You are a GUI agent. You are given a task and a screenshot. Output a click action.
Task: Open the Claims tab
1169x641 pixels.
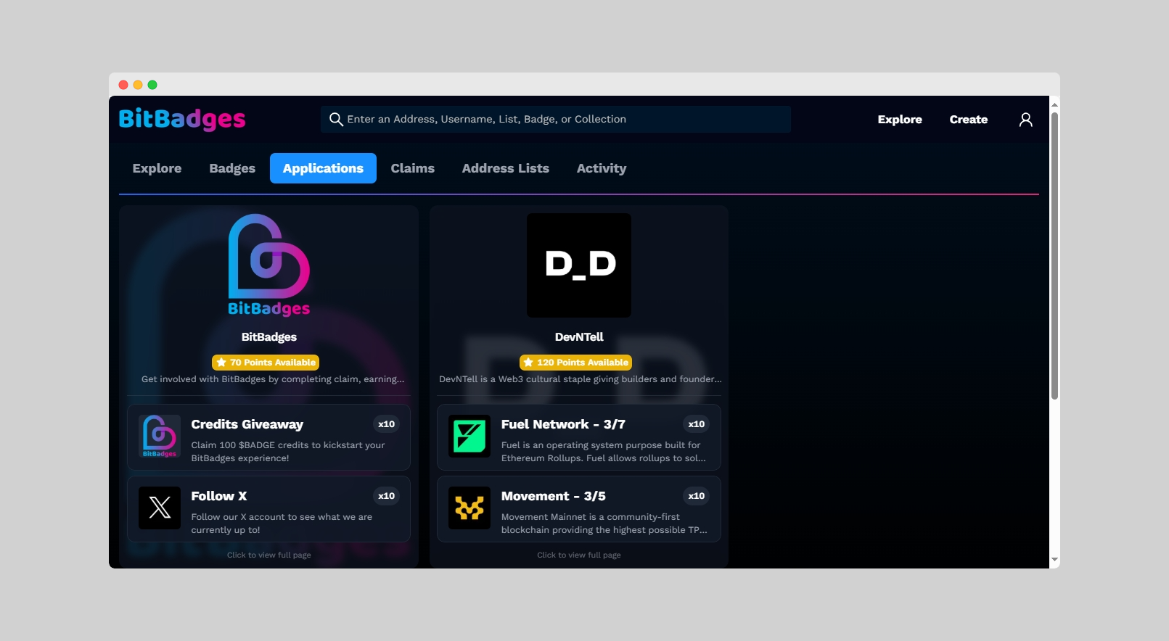click(x=413, y=168)
